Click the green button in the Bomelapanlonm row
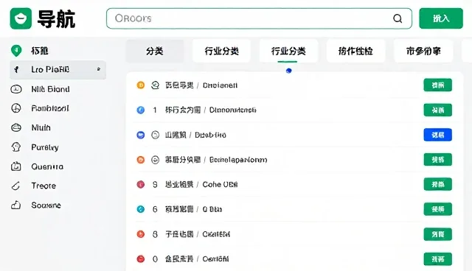Screen dimensions: 472x271 tap(437, 160)
